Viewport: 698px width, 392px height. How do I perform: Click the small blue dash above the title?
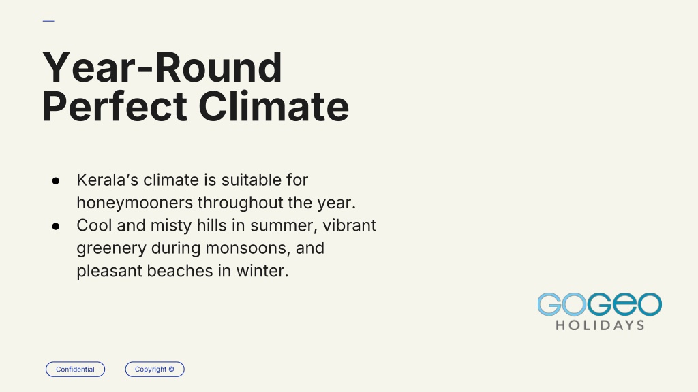(x=48, y=21)
